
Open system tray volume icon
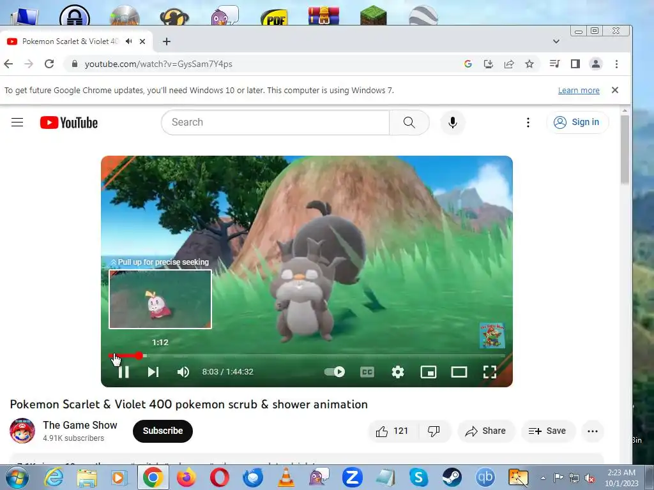[589, 478]
